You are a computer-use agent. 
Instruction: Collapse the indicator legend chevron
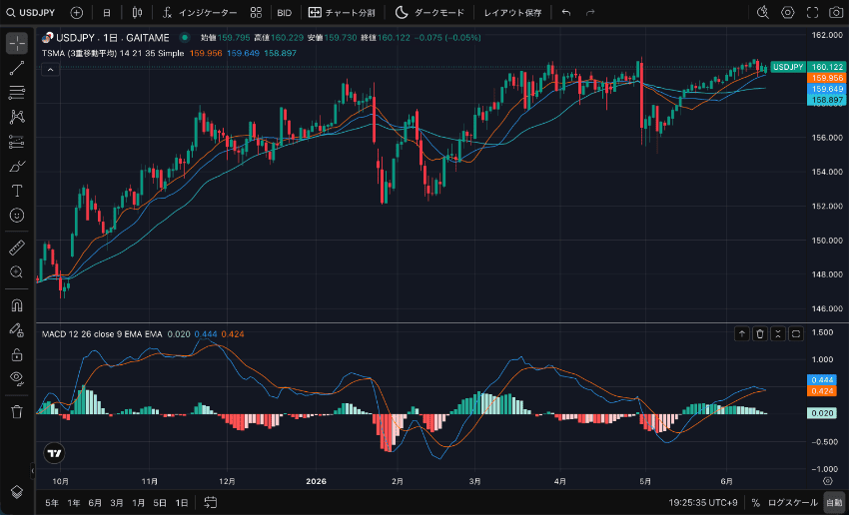(50, 69)
